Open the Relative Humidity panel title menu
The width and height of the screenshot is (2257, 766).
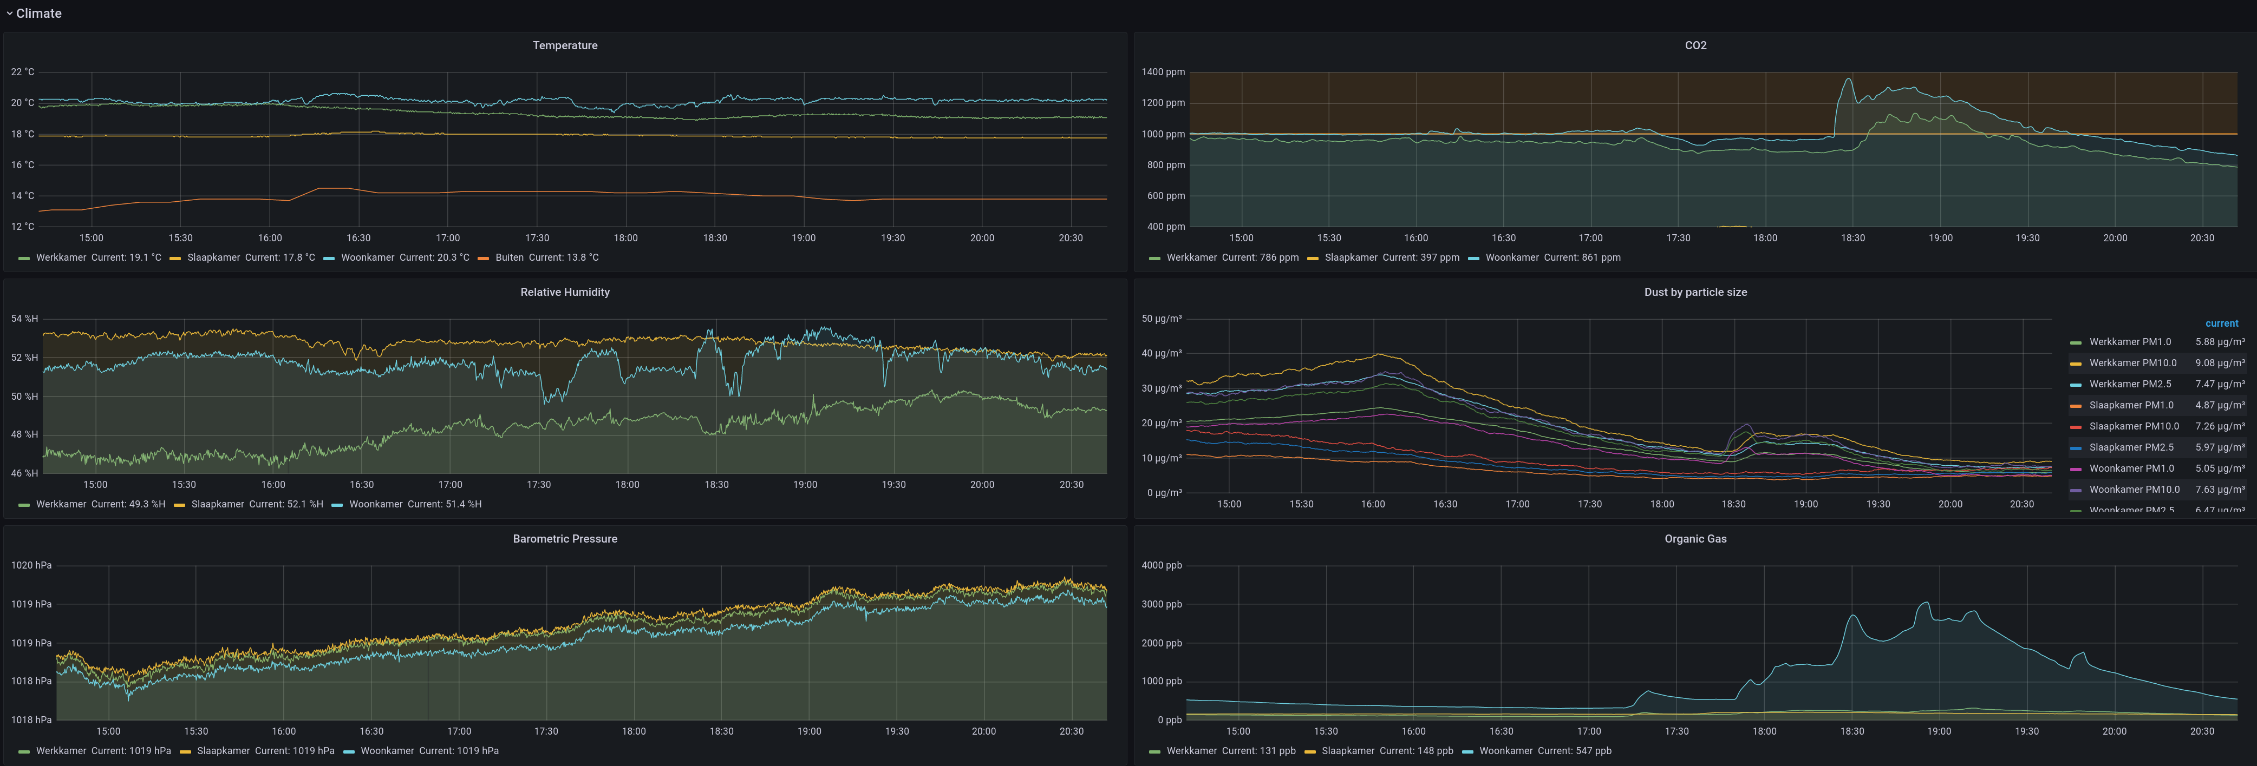(564, 293)
